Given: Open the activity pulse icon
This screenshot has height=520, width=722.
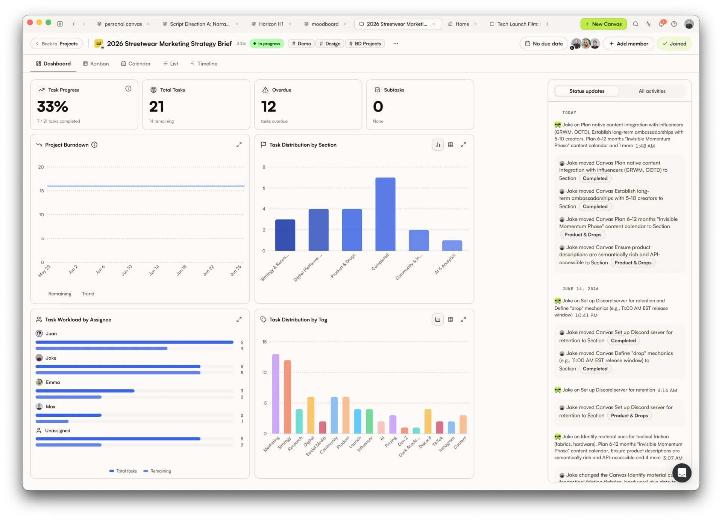Looking at the screenshot, I should pyautogui.click(x=648, y=24).
